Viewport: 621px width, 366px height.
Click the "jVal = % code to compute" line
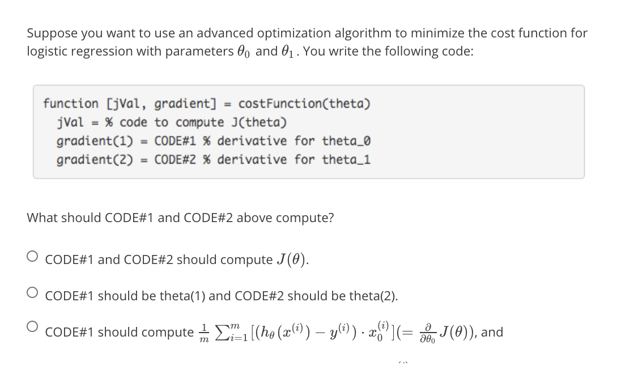(172, 122)
